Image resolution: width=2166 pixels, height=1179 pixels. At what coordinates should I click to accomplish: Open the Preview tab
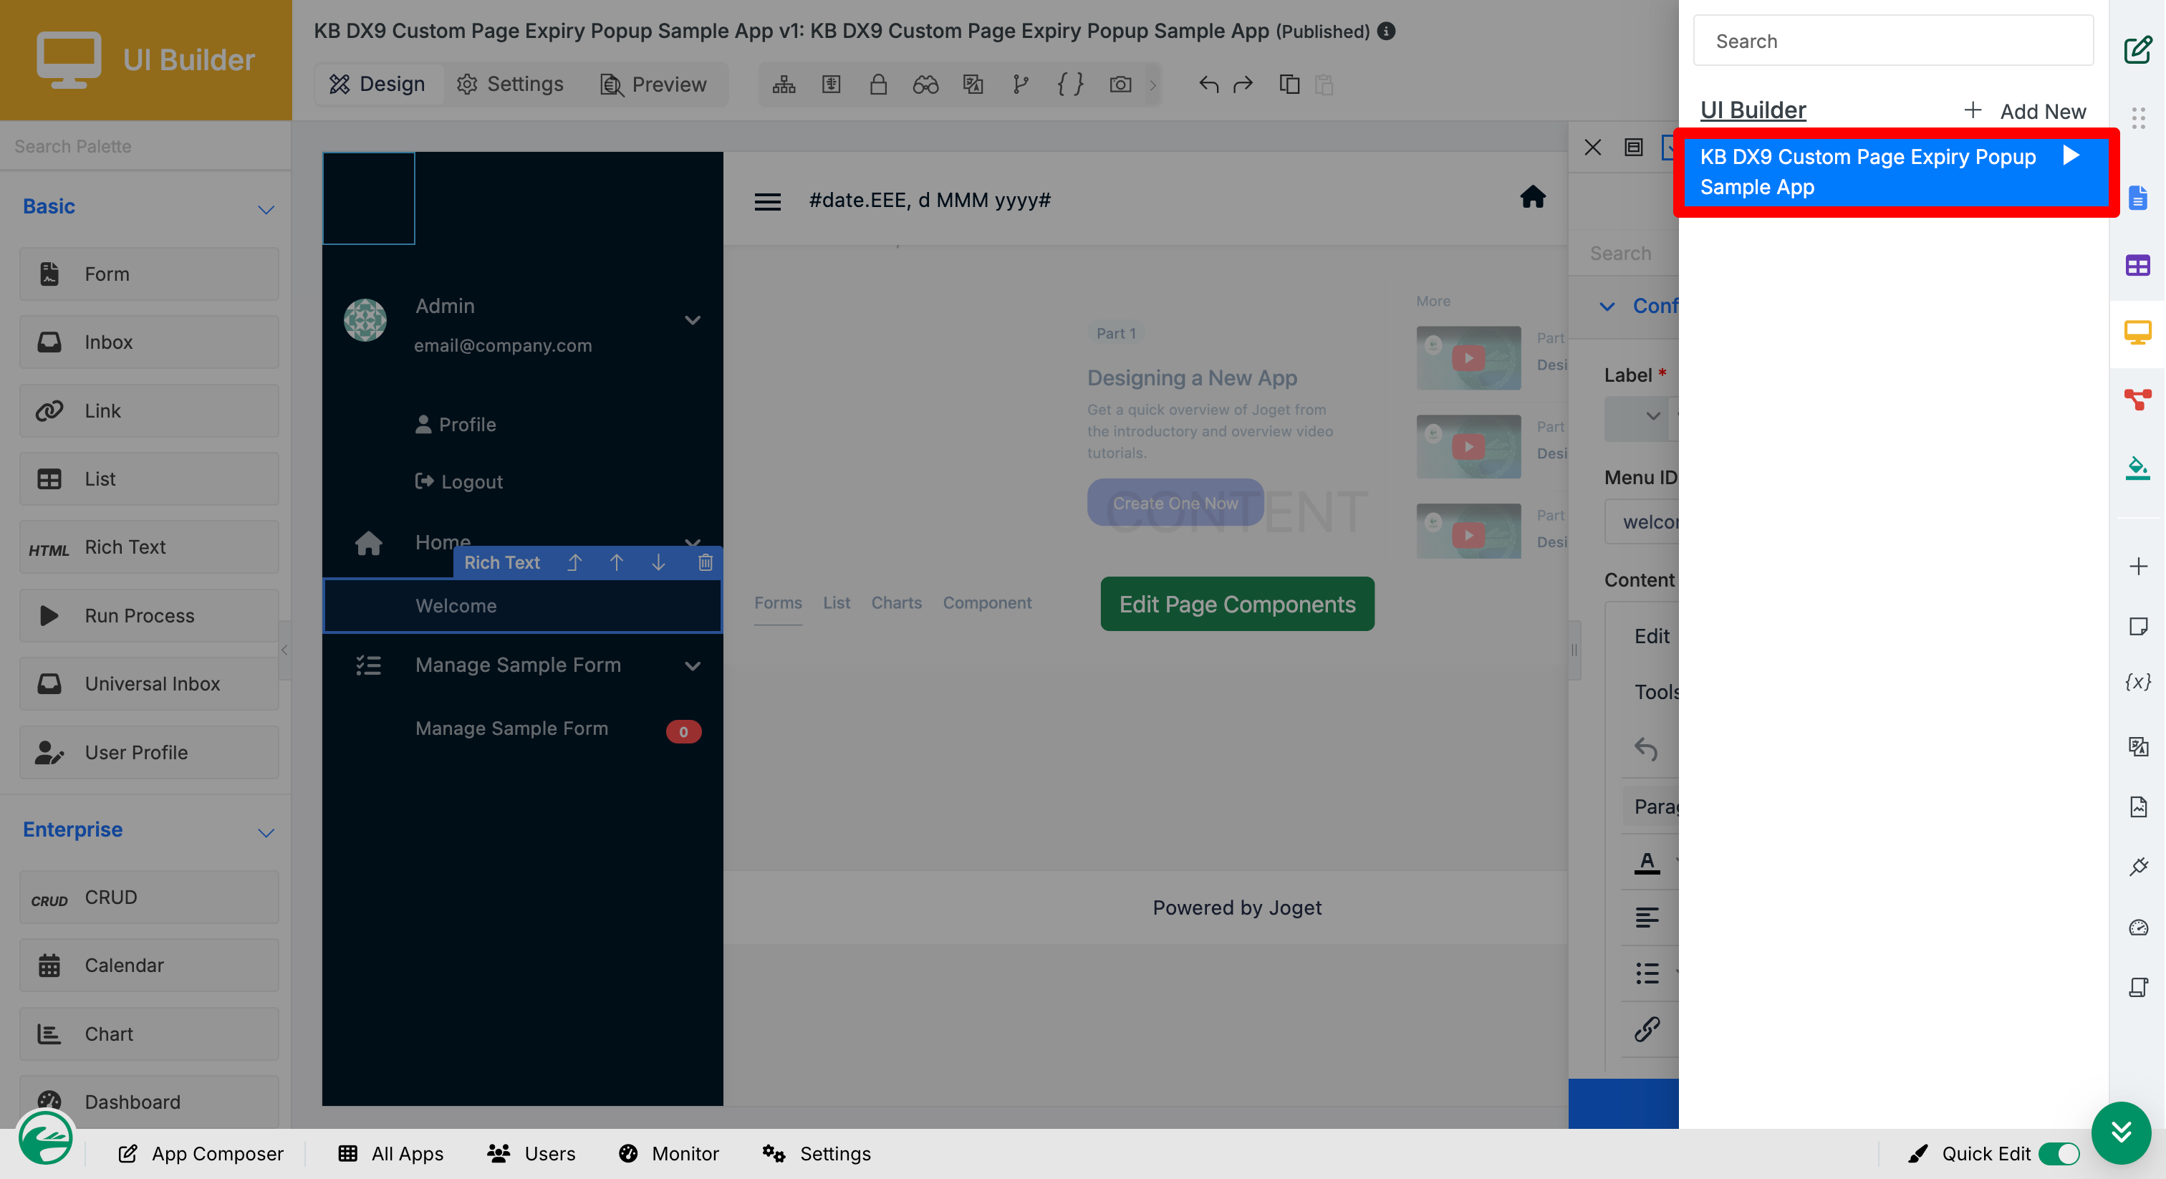(x=653, y=84)
